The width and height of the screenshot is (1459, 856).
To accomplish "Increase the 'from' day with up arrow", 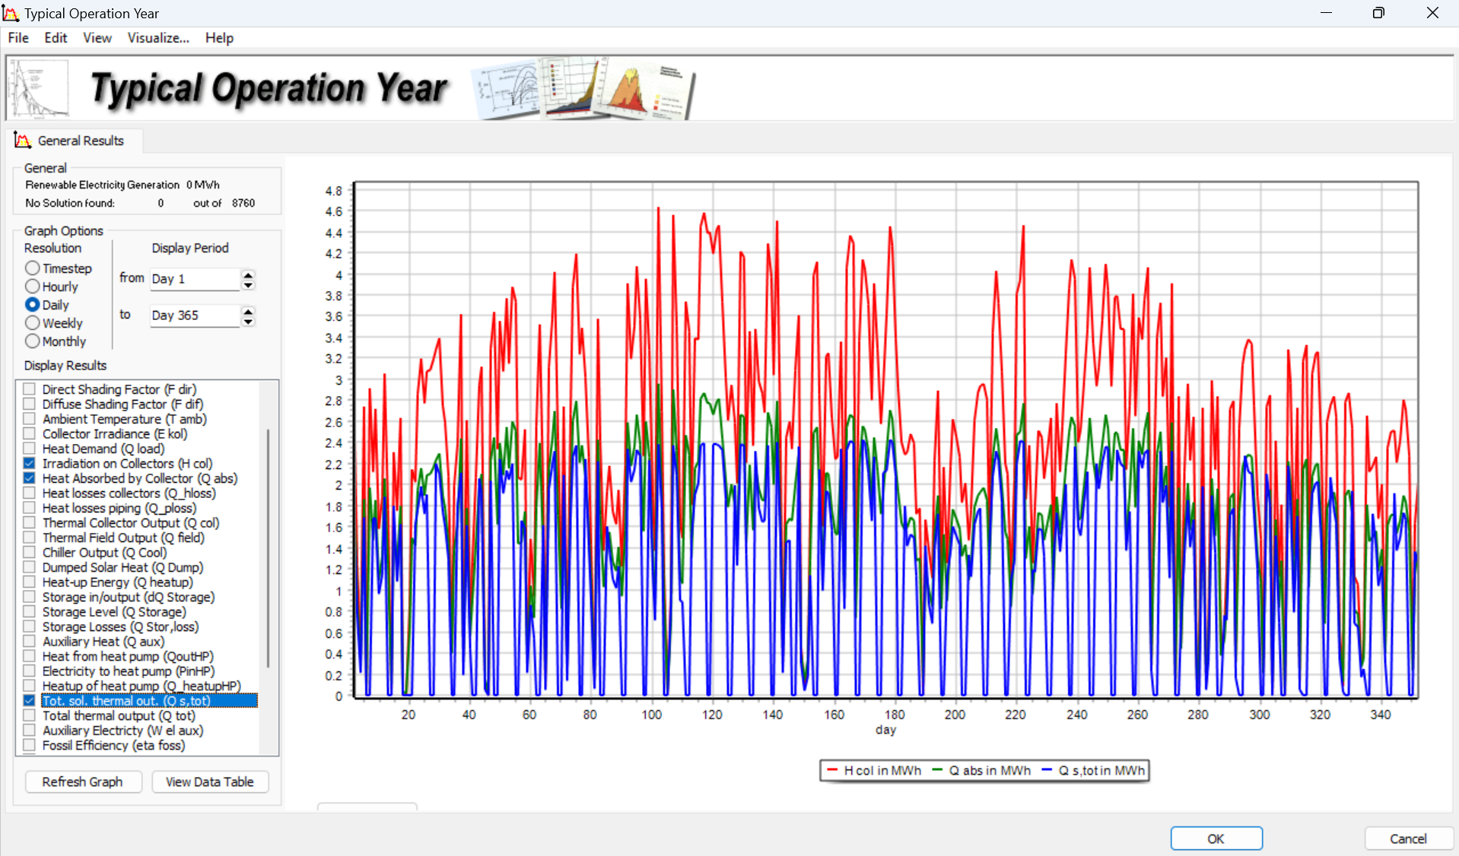I will tap(248, 274).
